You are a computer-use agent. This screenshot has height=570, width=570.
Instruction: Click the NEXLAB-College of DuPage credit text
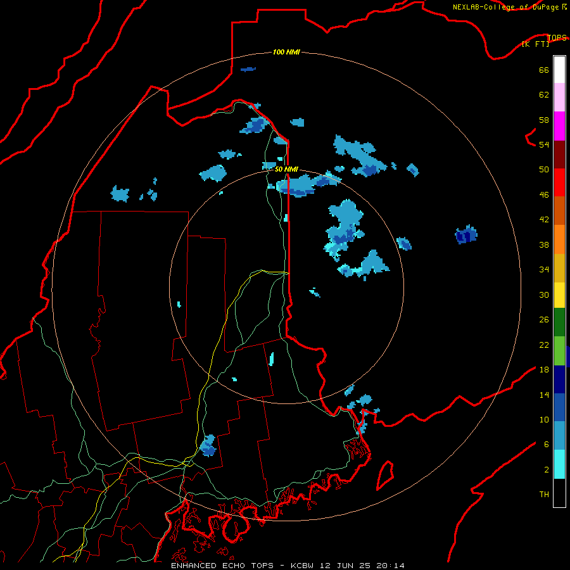[x=505, y=7]
